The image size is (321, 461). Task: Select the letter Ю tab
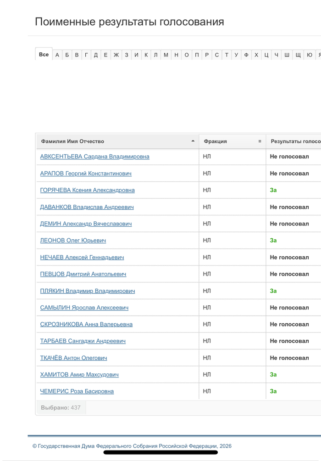click(x=310, y=55)
